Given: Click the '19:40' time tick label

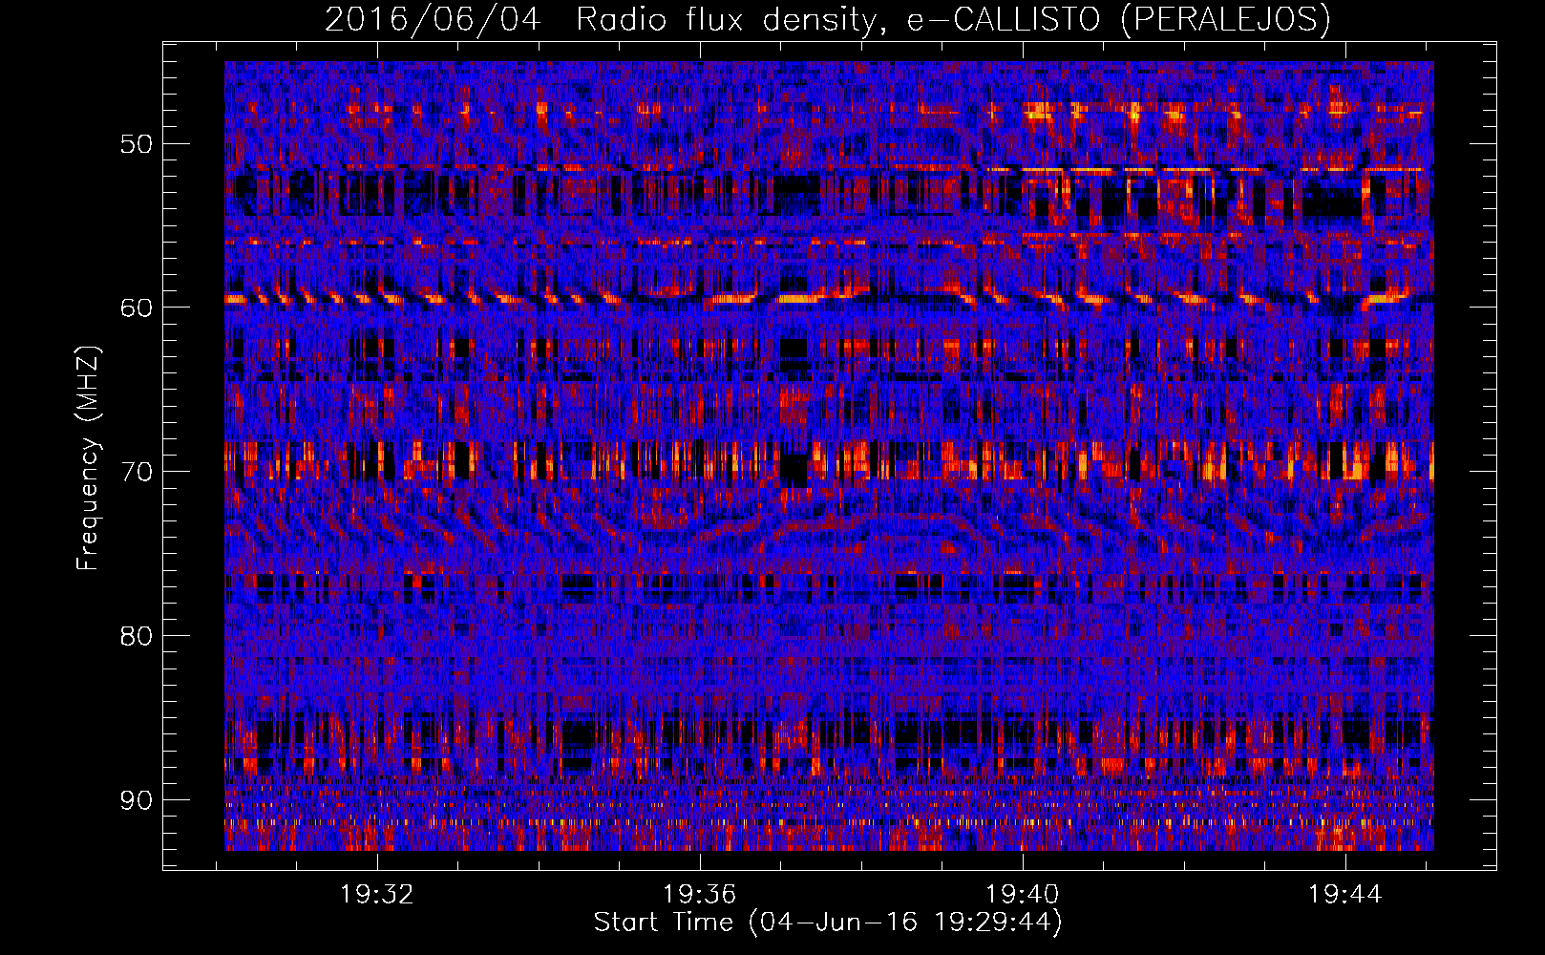Looking at the screenshot, I should [x=1023, y=895].
